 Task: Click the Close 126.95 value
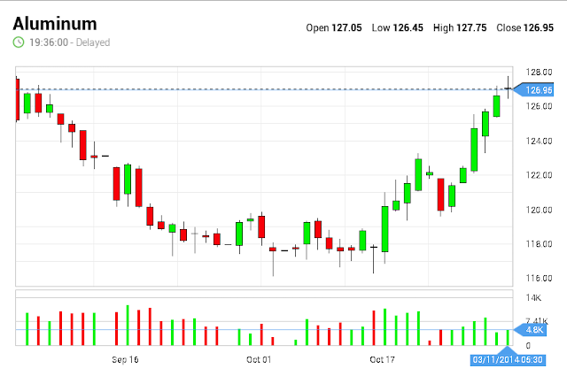click(x=525, y=27)
